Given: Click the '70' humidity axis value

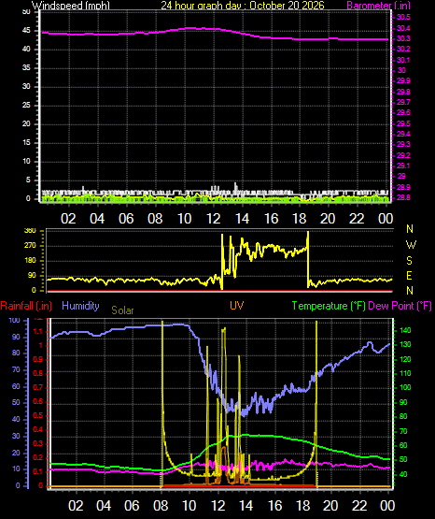Looking at the screenshot, I should (x=16, y=369).
